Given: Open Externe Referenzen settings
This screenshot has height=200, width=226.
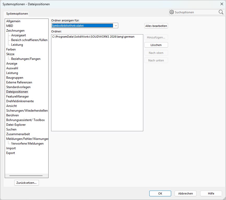Looking at the screenshot, I should (19, 82).
